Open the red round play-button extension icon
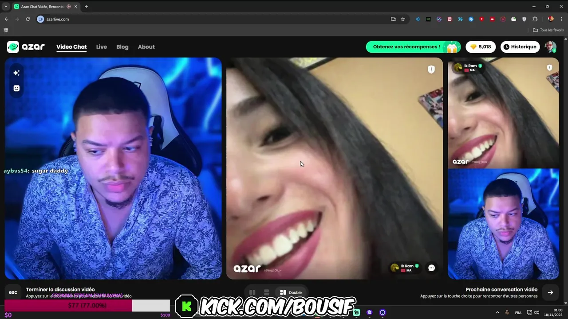Screen dimensions: 568x319 [481, 19]
